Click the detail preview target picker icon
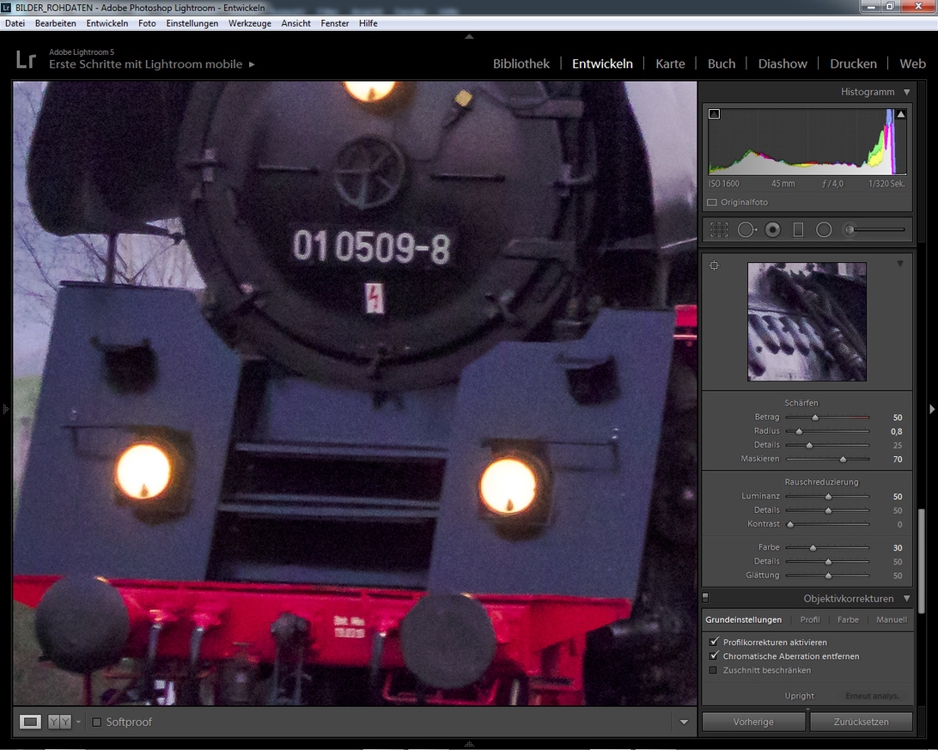This screenshot has height=750, width=938. tap(714, 265)
